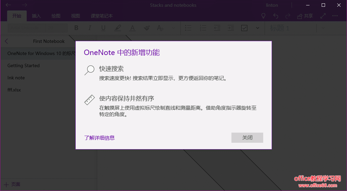
Task: Expand the tags dropdown arrow beside the checkbox
Action: (x=257, y=28)
